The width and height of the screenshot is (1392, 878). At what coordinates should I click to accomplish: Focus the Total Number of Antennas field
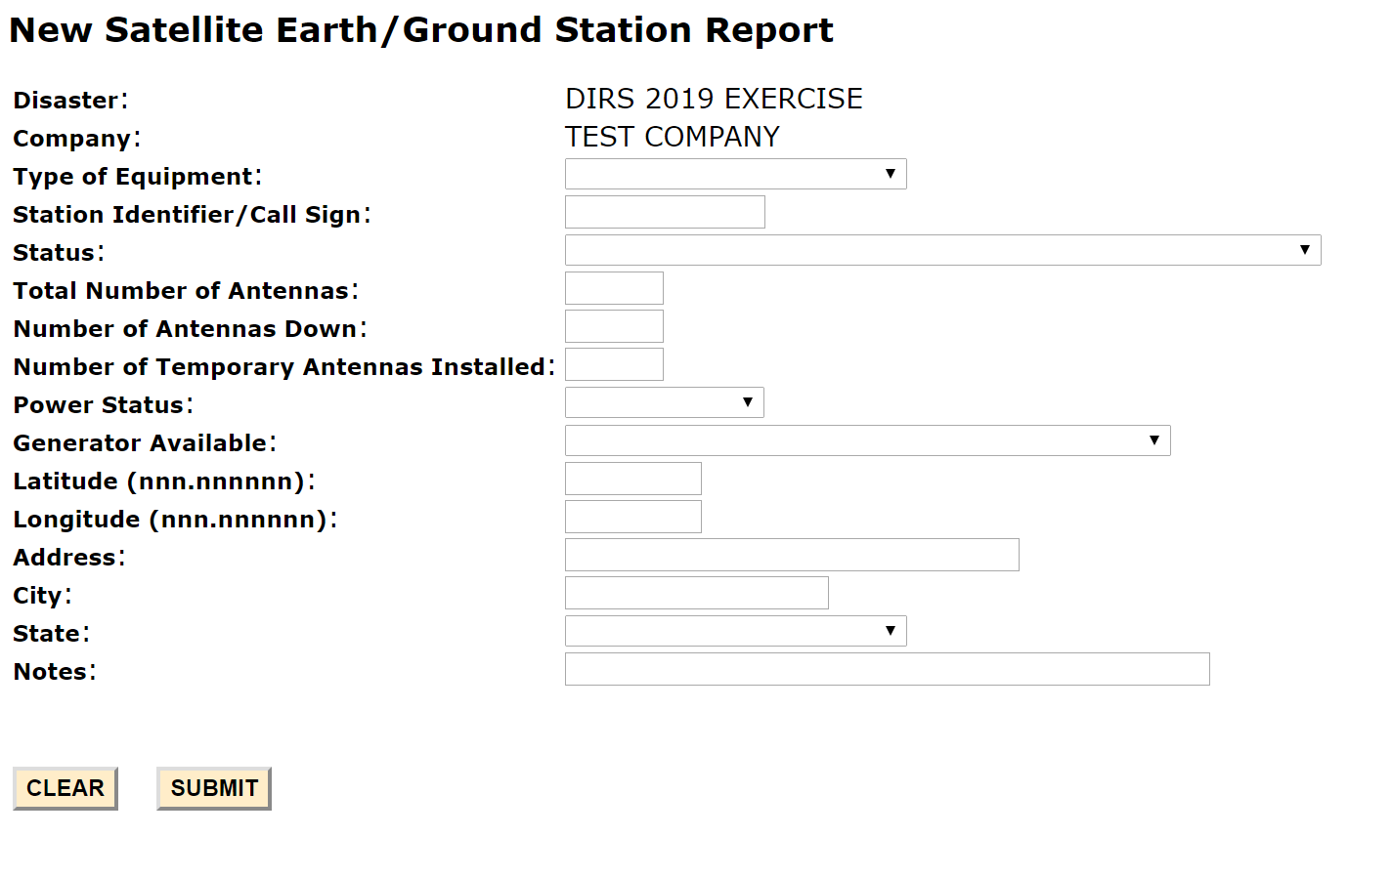point(614,288)
